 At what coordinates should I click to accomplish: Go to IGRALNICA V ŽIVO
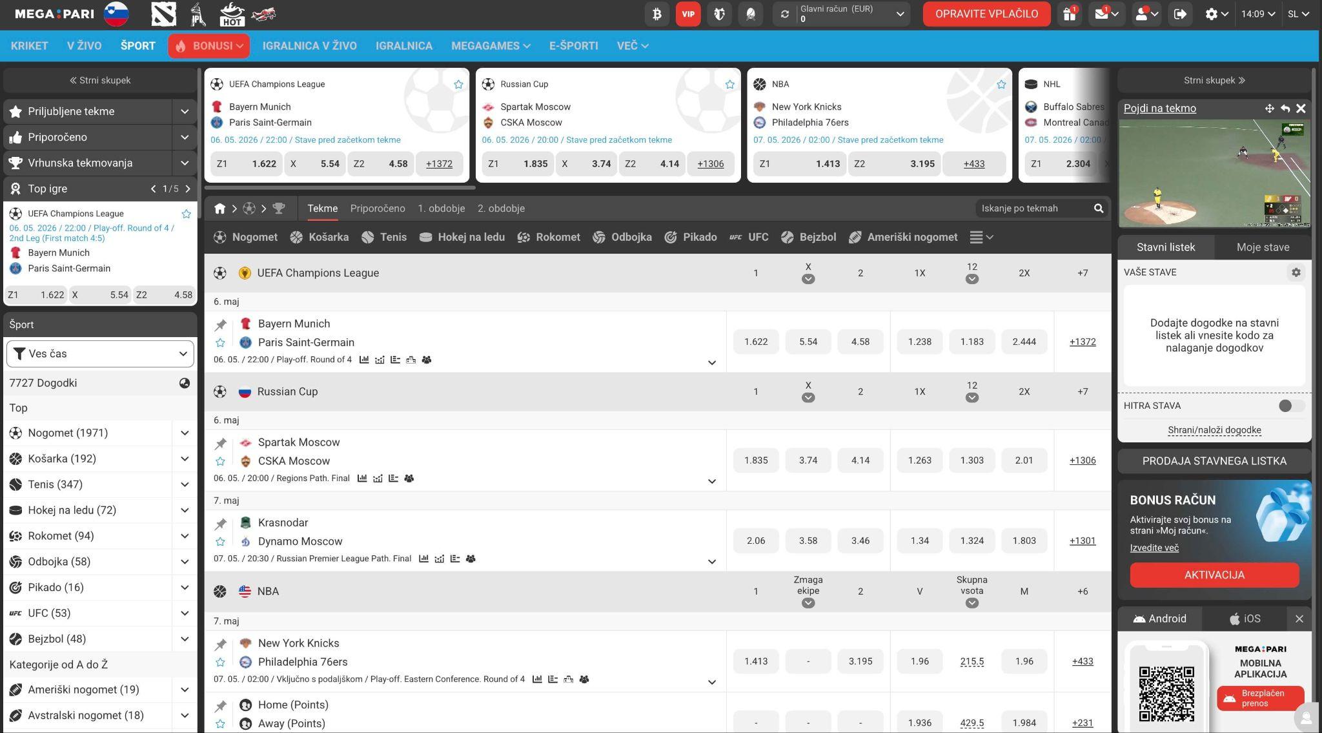[x=310, y=46]
